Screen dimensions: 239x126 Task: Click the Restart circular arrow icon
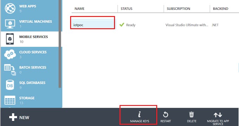point(166,114)
